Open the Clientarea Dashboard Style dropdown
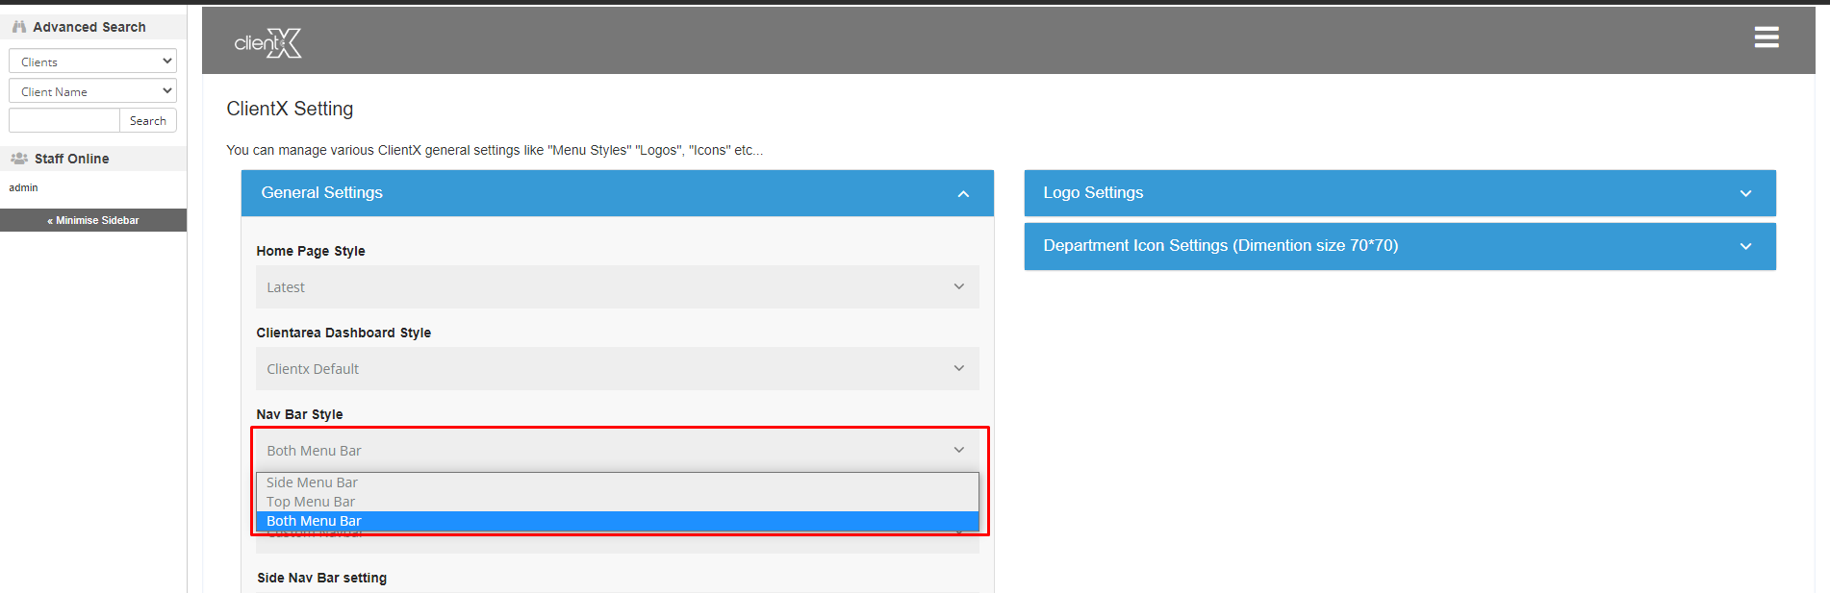This screenshot has height=593, width=1830. pyautogui.click(x=617, y=369)
